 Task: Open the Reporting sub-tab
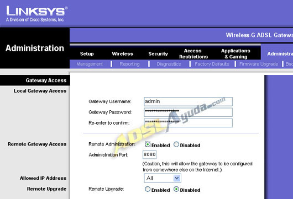tap(129, 64)
